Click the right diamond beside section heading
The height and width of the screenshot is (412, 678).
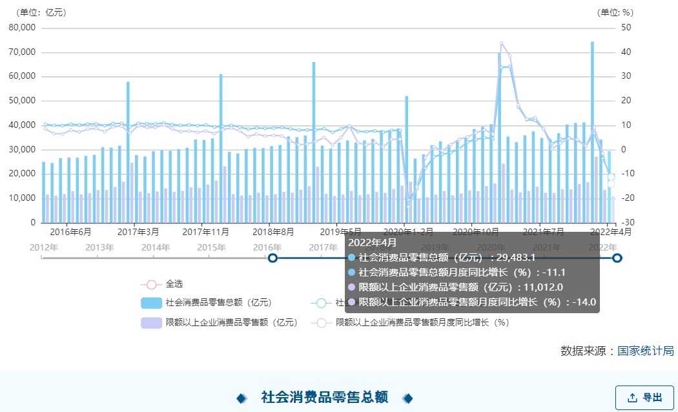pyautogui.click(x=407, y=398)
